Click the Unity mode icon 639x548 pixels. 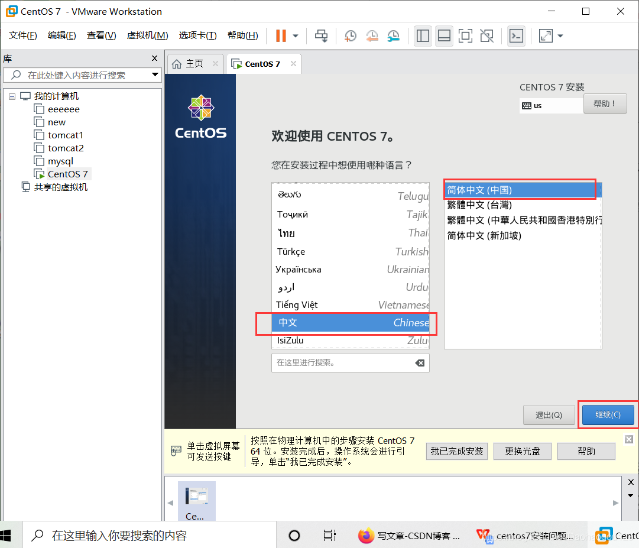pyautogui.click(x=486, y=36)
